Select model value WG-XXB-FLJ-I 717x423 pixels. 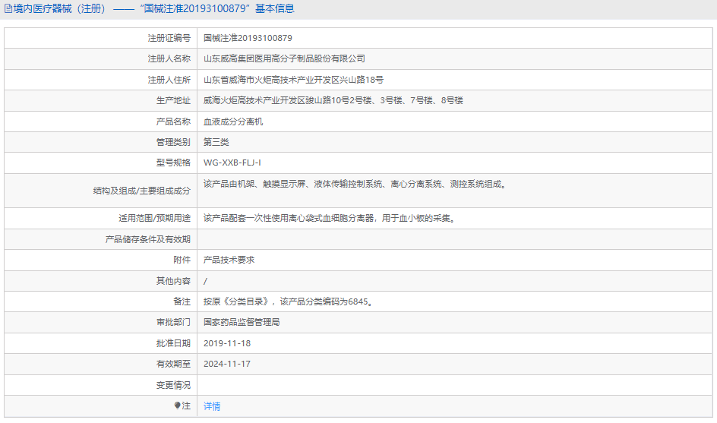232,163
